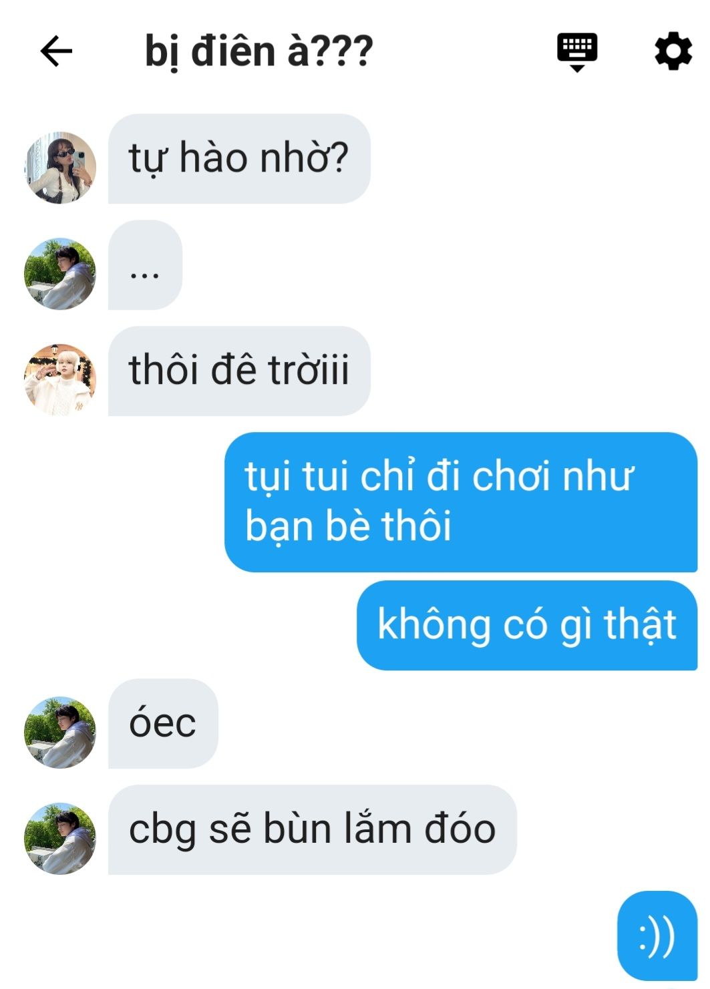
Task: Open avatar beside 'thôi đê trờiii' message
Action: (60, 379)
